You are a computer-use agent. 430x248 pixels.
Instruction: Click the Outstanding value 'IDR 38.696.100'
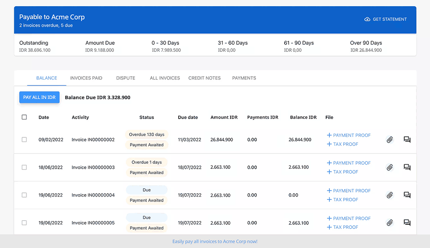click(35, 50)
